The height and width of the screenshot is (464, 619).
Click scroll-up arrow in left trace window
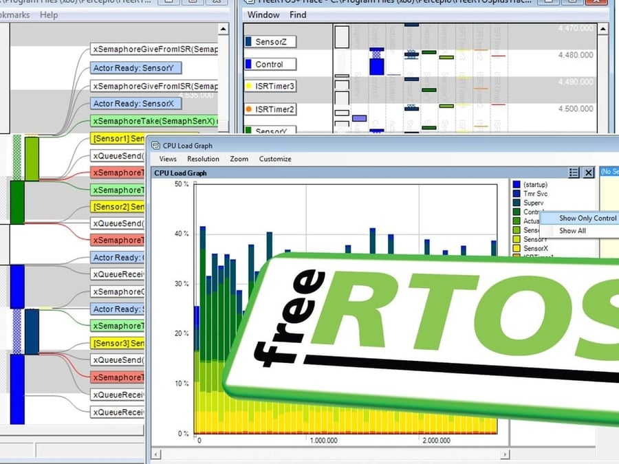click(x=223, y=29)
